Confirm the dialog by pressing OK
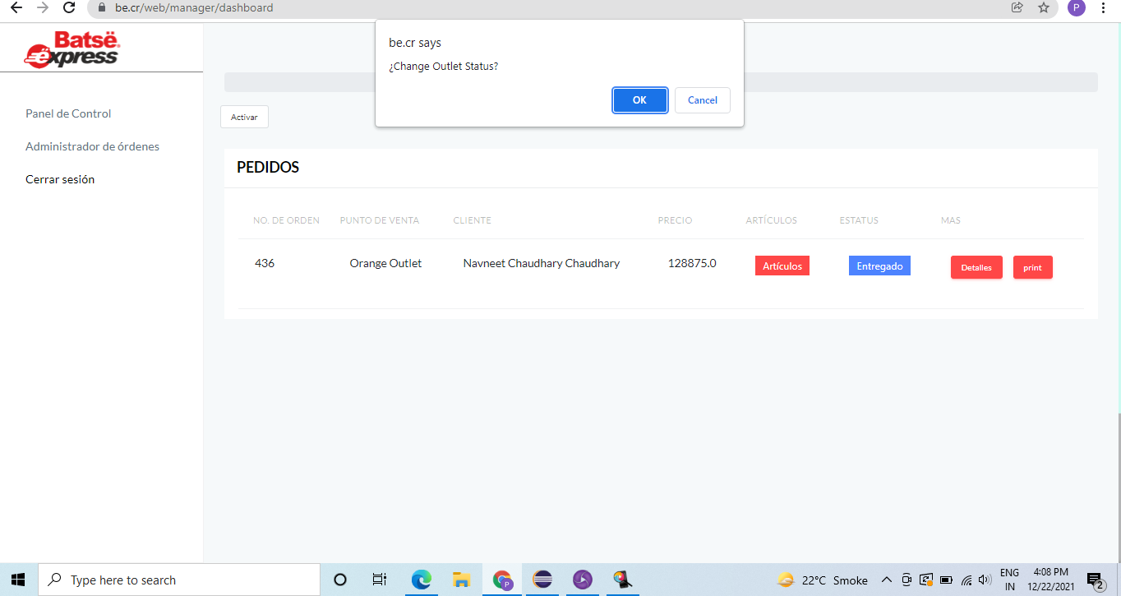Image resolution: width=1121 pixels, height=596 pixels. point(639,100)
